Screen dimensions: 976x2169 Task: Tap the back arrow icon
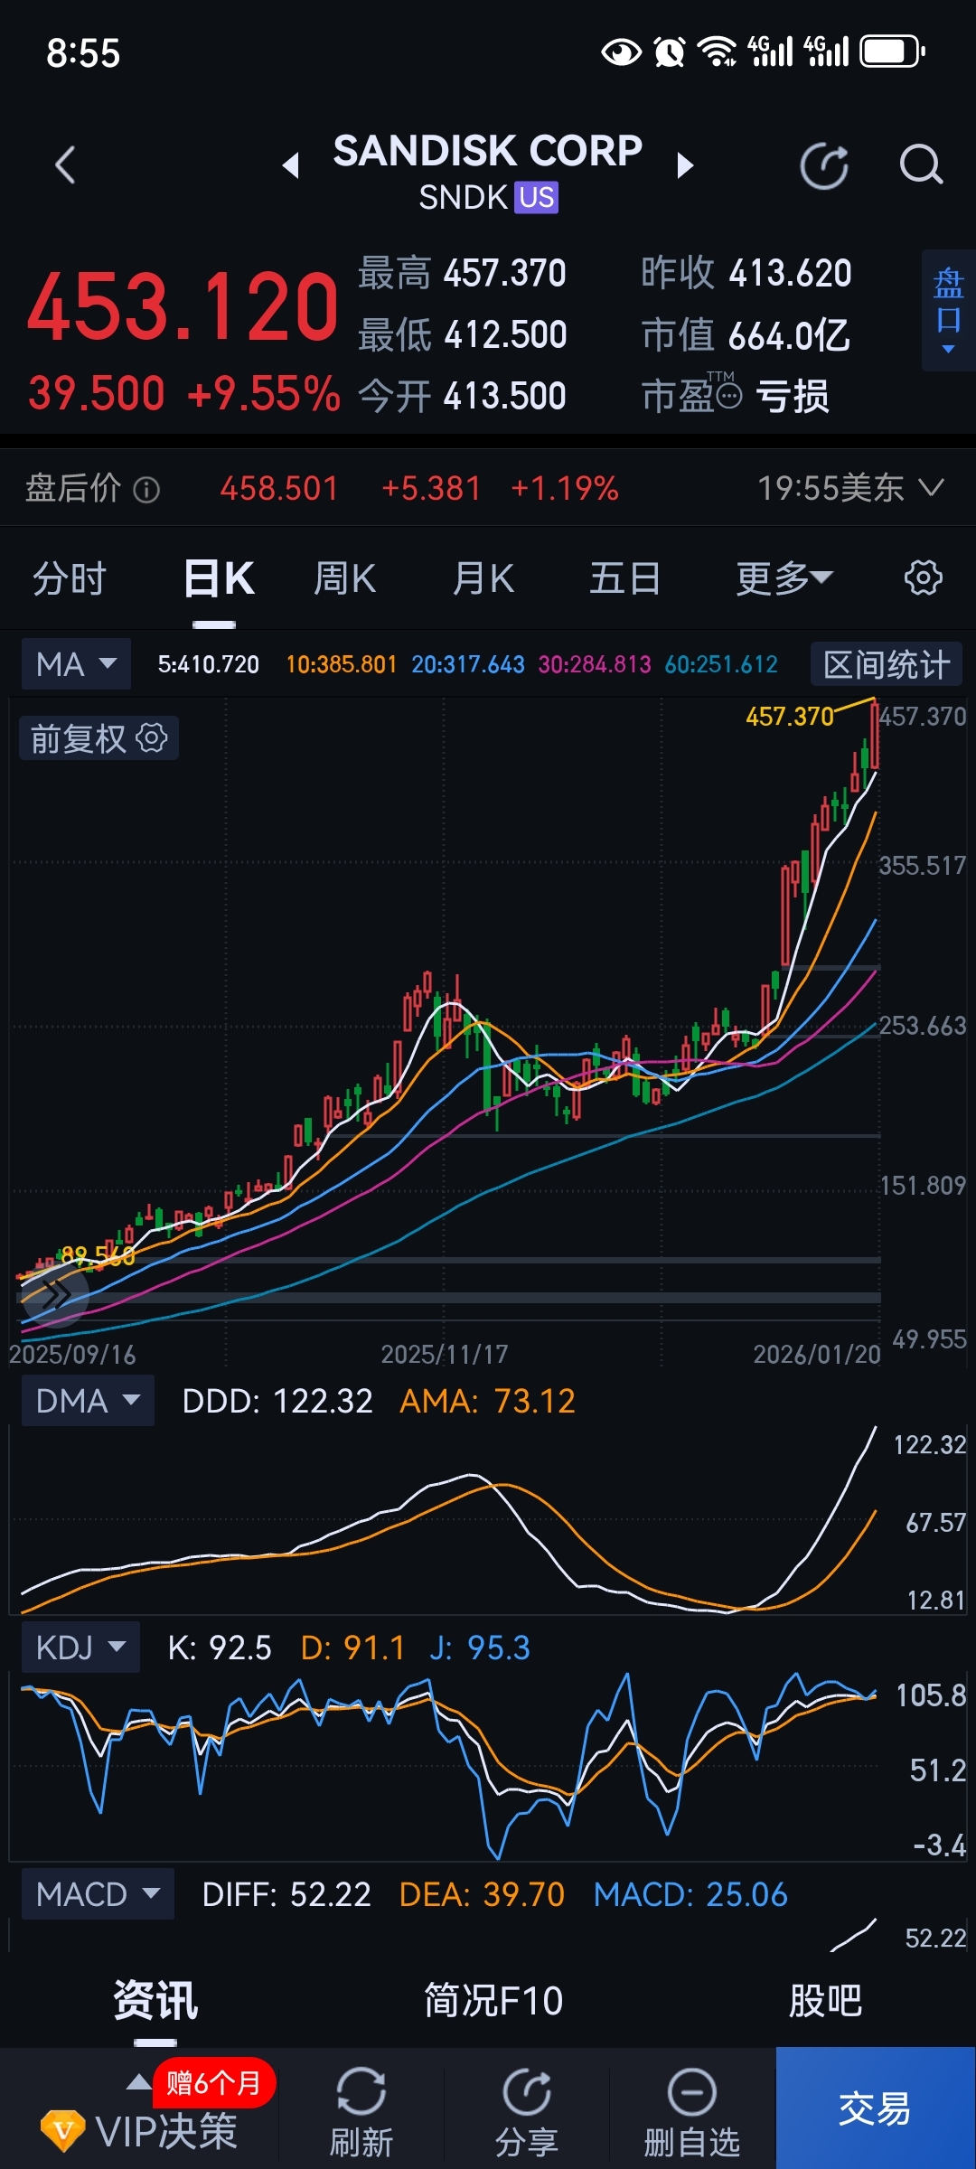[x=65, y=165]
